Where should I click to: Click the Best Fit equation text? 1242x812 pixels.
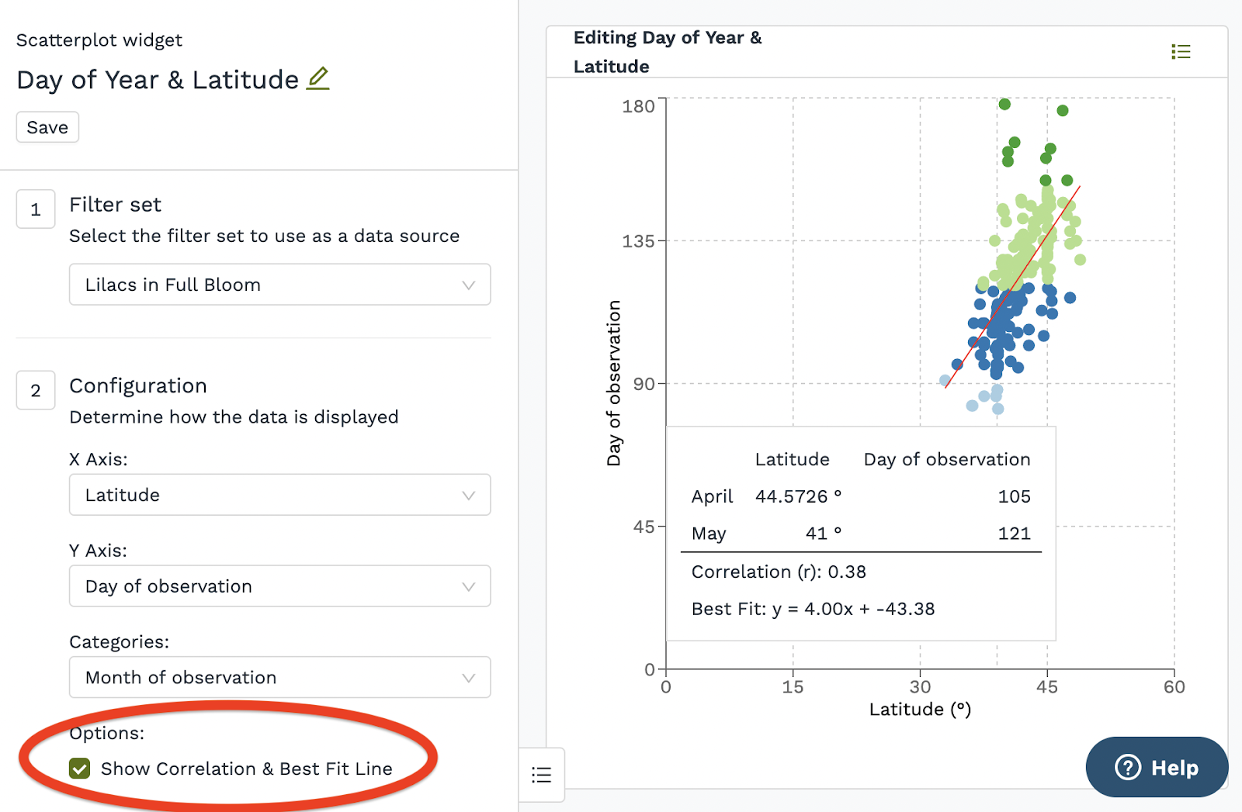[x=813, y=609]
